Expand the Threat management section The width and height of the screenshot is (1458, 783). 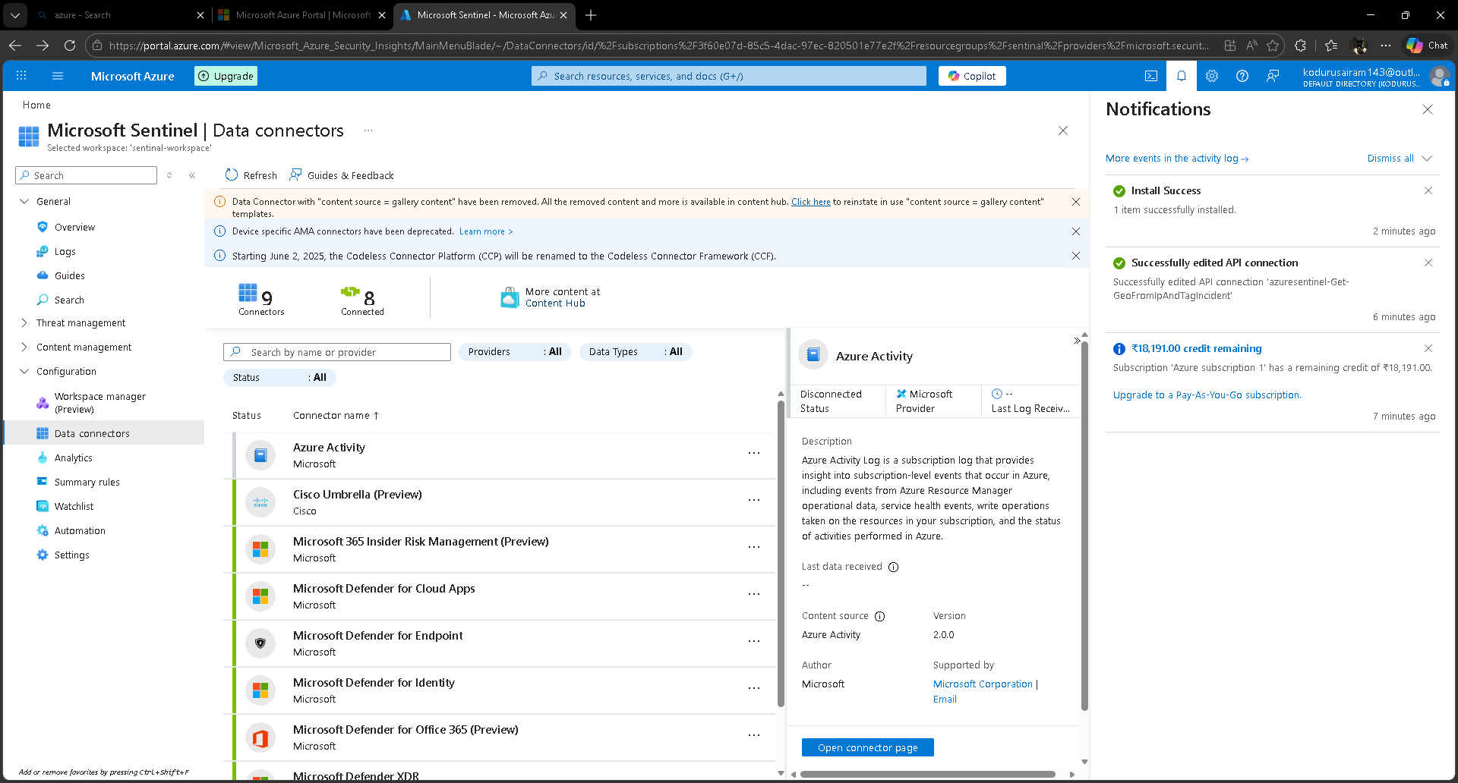pyautogui.click(x=24, y=323)
